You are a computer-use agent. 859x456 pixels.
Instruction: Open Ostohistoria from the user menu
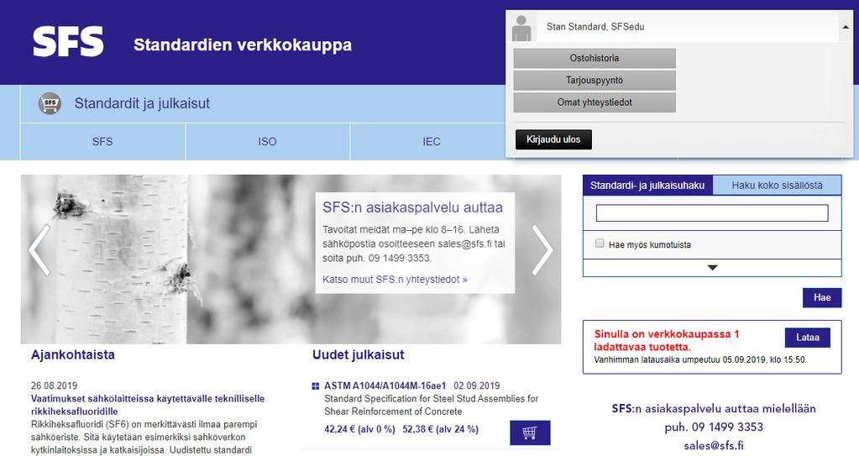[594, 58]
